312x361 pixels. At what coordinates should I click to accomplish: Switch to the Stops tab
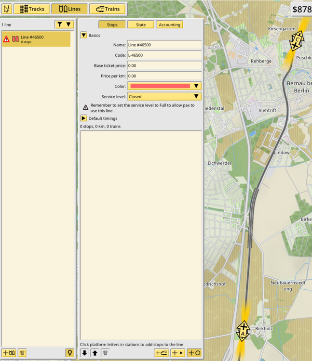pos(112,25)
